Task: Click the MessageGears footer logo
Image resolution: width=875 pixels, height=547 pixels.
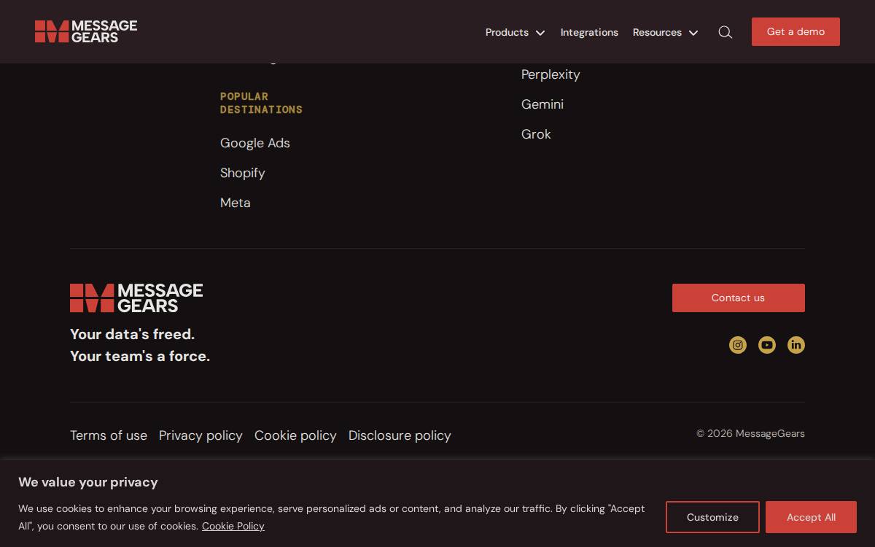Action: (136, 298)
